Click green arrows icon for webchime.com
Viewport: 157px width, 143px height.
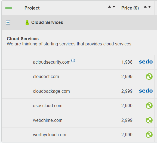tap(149, 120)
